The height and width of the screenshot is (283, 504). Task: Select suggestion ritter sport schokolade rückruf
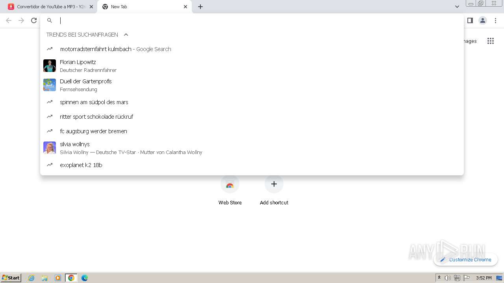252,117
